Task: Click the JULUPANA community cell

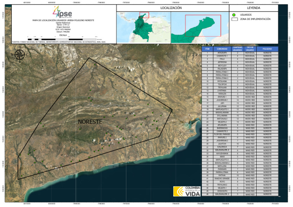Action: pyautogui.click(x=222, y=106)
